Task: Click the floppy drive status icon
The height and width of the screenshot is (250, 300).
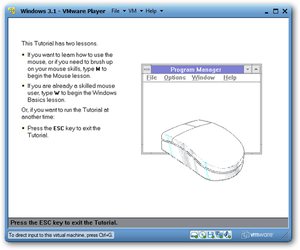Action: [x=210, y=235]
